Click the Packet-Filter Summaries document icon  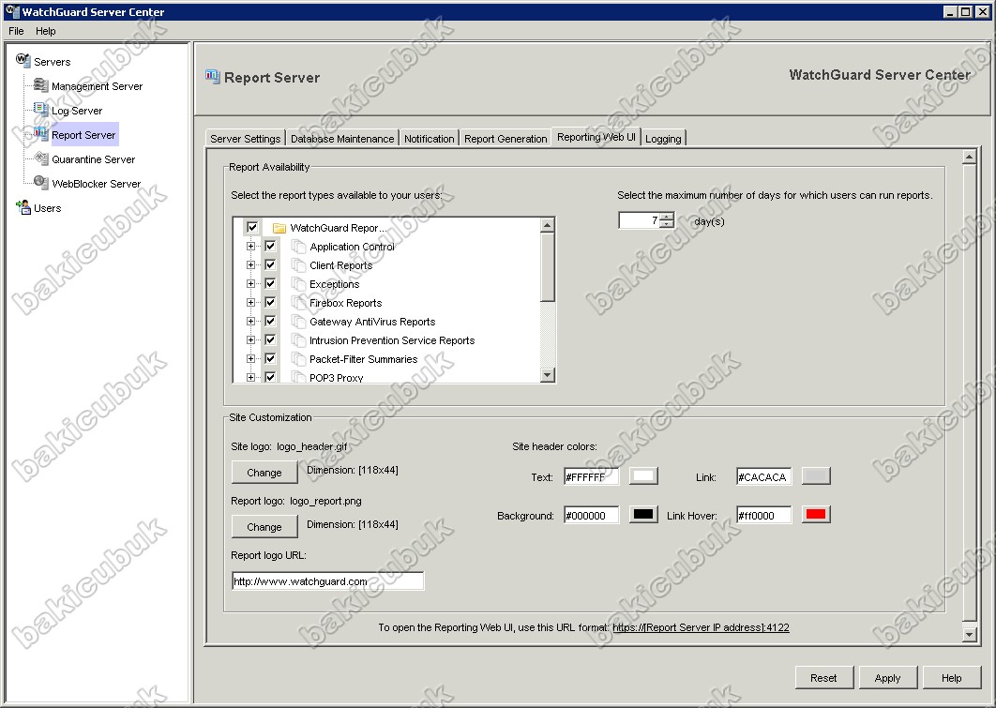pos(298,359)
